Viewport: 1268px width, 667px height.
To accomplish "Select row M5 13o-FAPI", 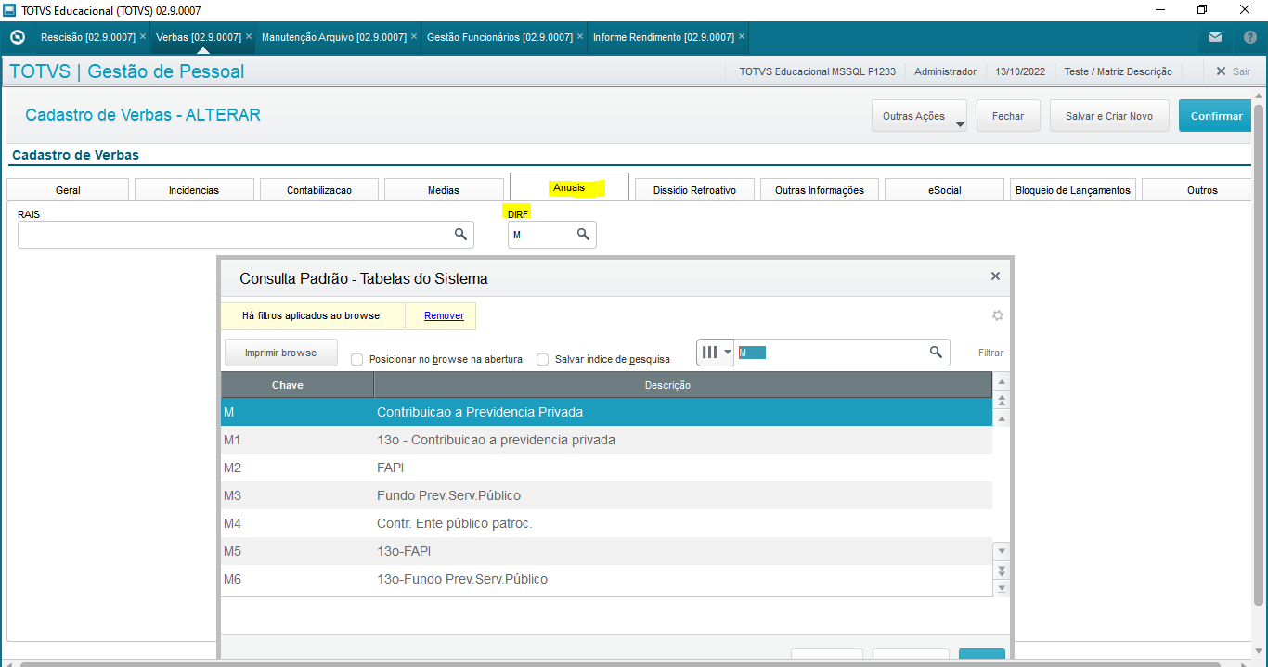I will tap(606, 551).
